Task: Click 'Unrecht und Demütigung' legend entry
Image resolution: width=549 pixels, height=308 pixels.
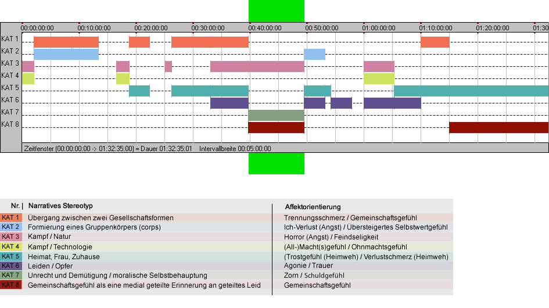Action: (x=117, y=275)
